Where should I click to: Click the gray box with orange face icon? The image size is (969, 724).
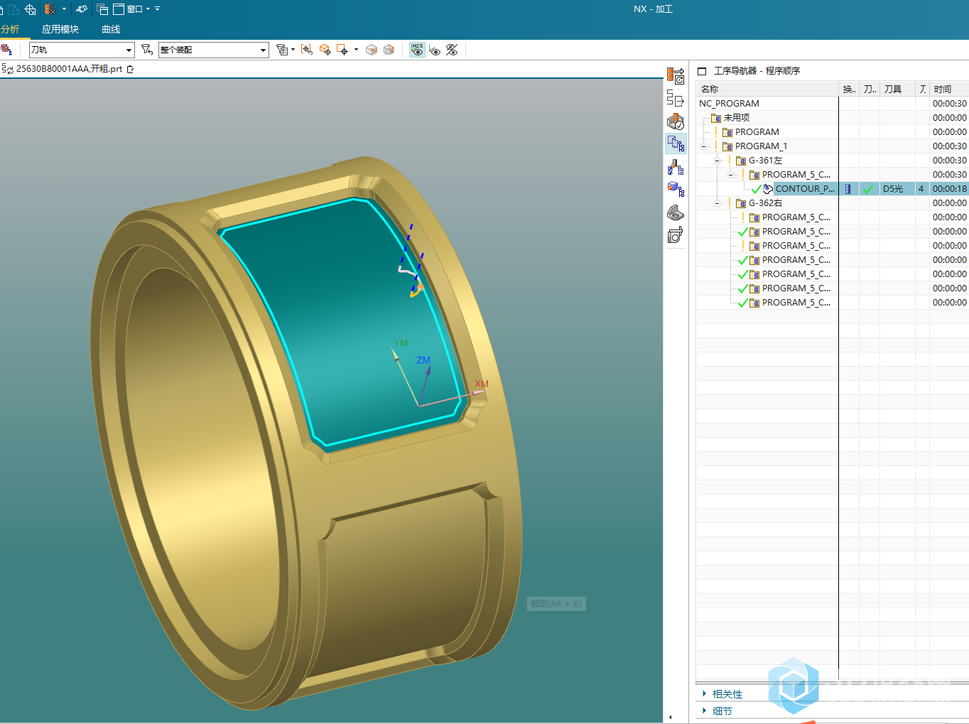[371, 50]
